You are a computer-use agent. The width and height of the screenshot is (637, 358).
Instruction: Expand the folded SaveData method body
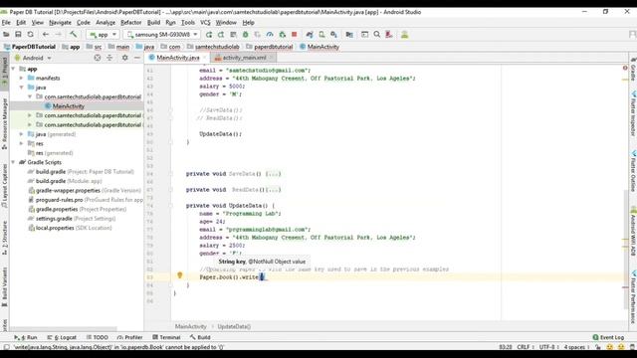pos(273,174)
